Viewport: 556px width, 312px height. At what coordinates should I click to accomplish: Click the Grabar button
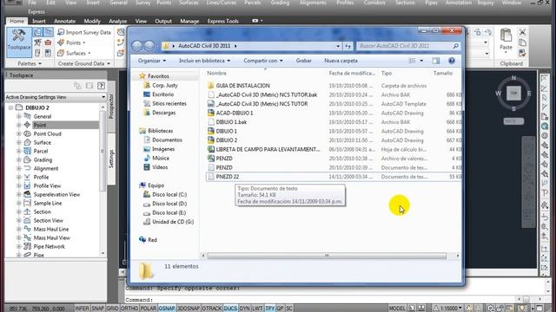(303, 61)
